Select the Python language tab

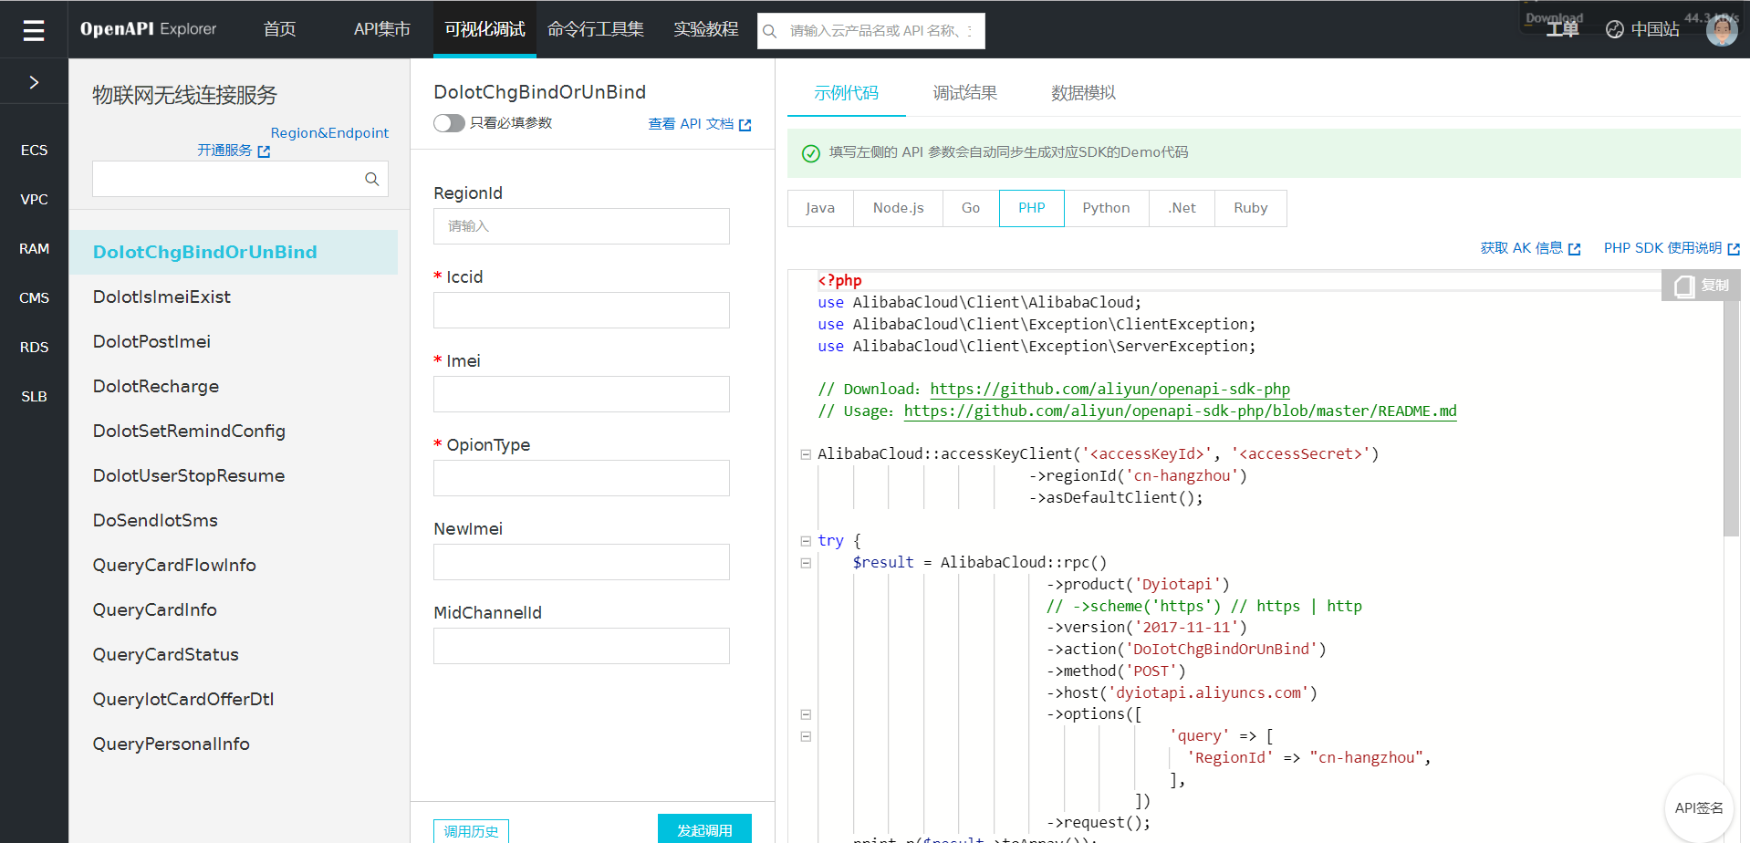[1106, 208]
